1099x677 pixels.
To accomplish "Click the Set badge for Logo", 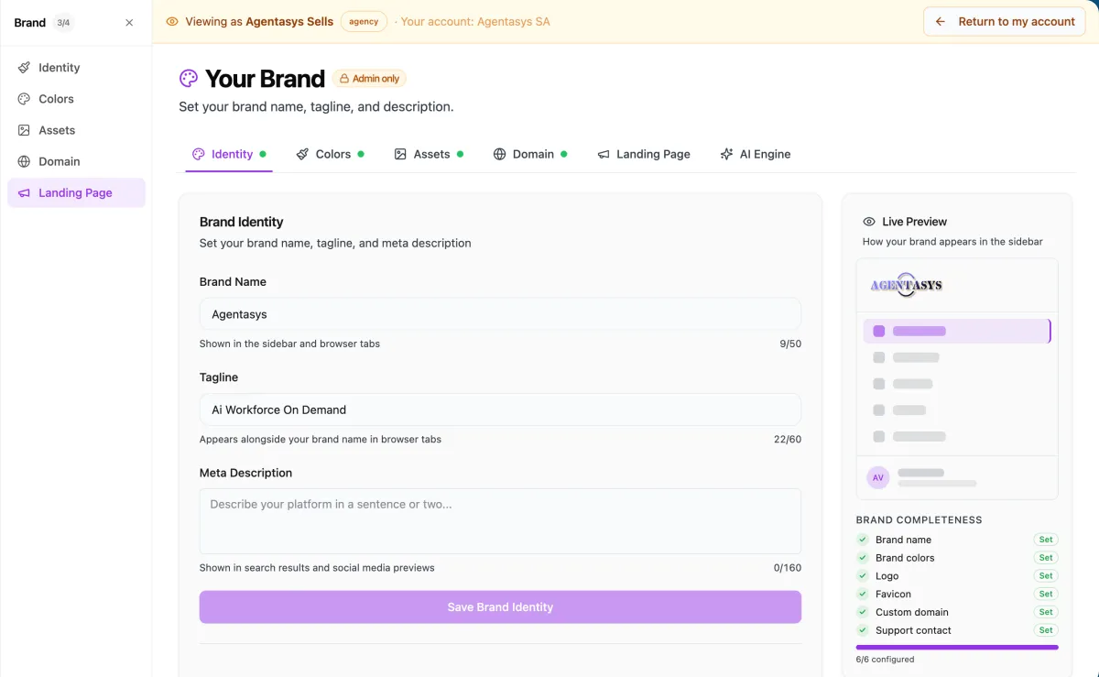I will tap(1046, 576).
